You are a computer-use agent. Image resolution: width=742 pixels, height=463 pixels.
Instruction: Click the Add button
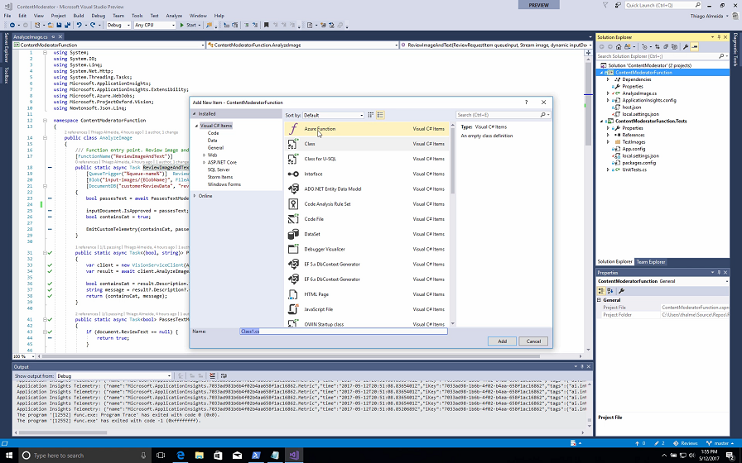(502, 341)
